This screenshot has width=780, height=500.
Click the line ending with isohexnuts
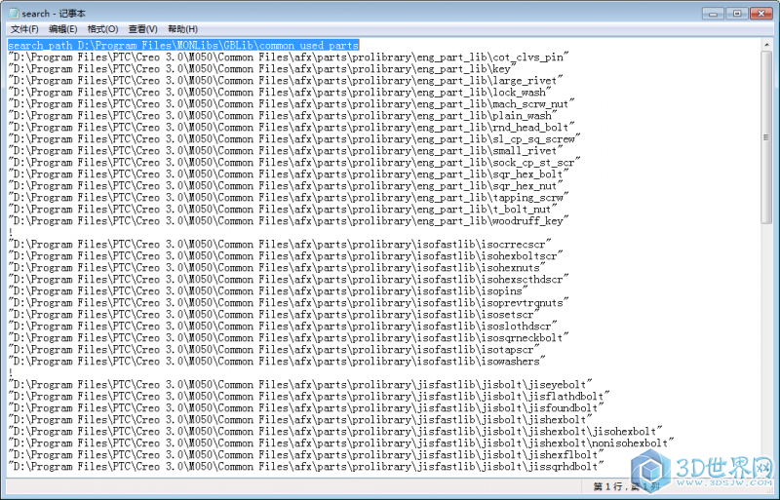pyautogui.click(x=277, y=268)
